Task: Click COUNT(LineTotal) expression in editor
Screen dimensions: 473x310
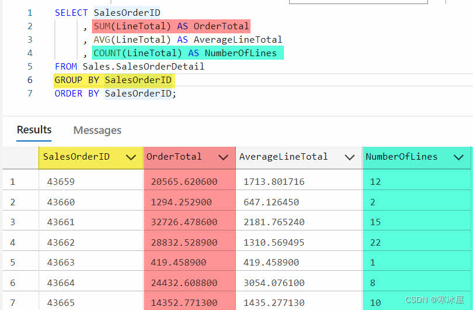Action: pyautogui.click(x=138, y=53)
